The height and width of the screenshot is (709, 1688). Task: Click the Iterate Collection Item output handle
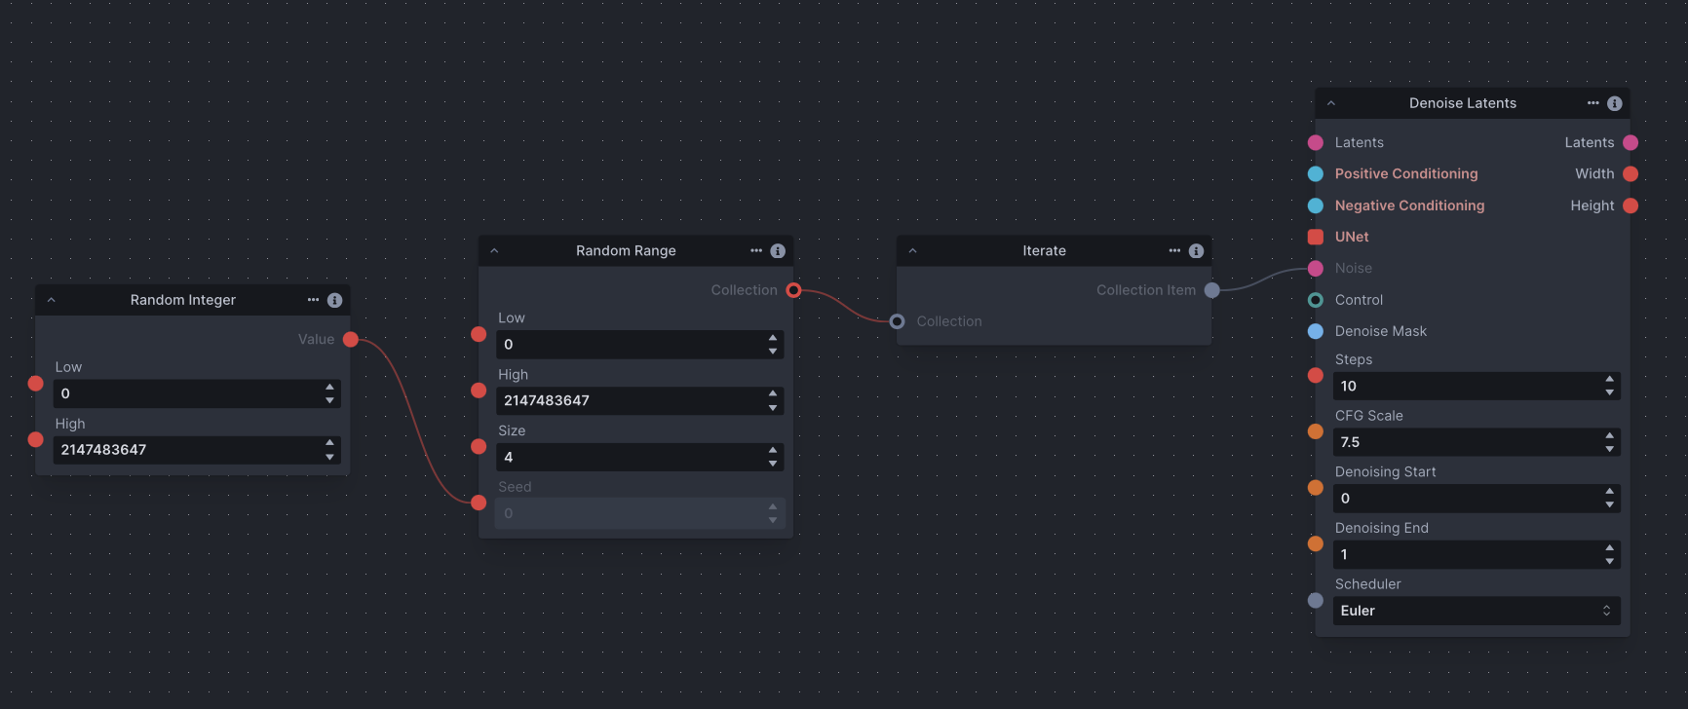click(1211, 290)
